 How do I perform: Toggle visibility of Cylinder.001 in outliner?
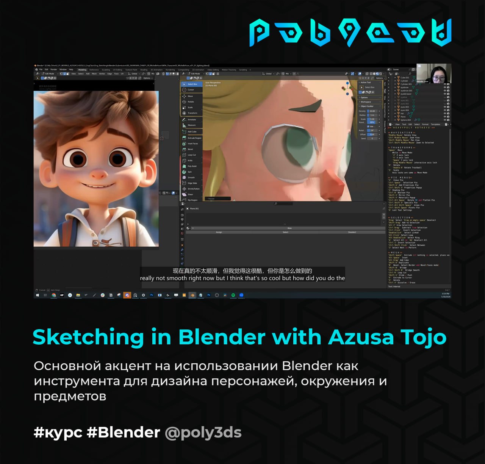click(445, 84)
